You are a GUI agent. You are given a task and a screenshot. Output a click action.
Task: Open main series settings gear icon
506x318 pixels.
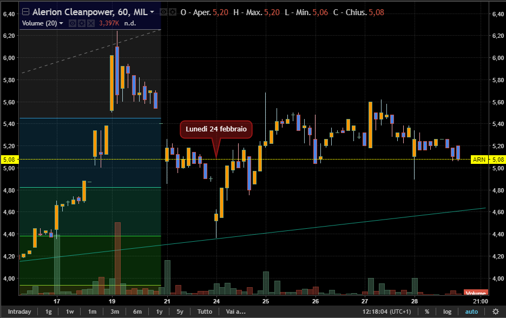(173, 12)
